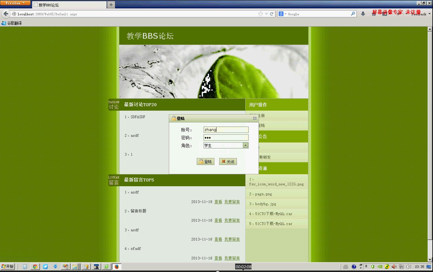Open the Google search engine selector
The width and height of the screenshot is (433, 272).
pos(282,14)
